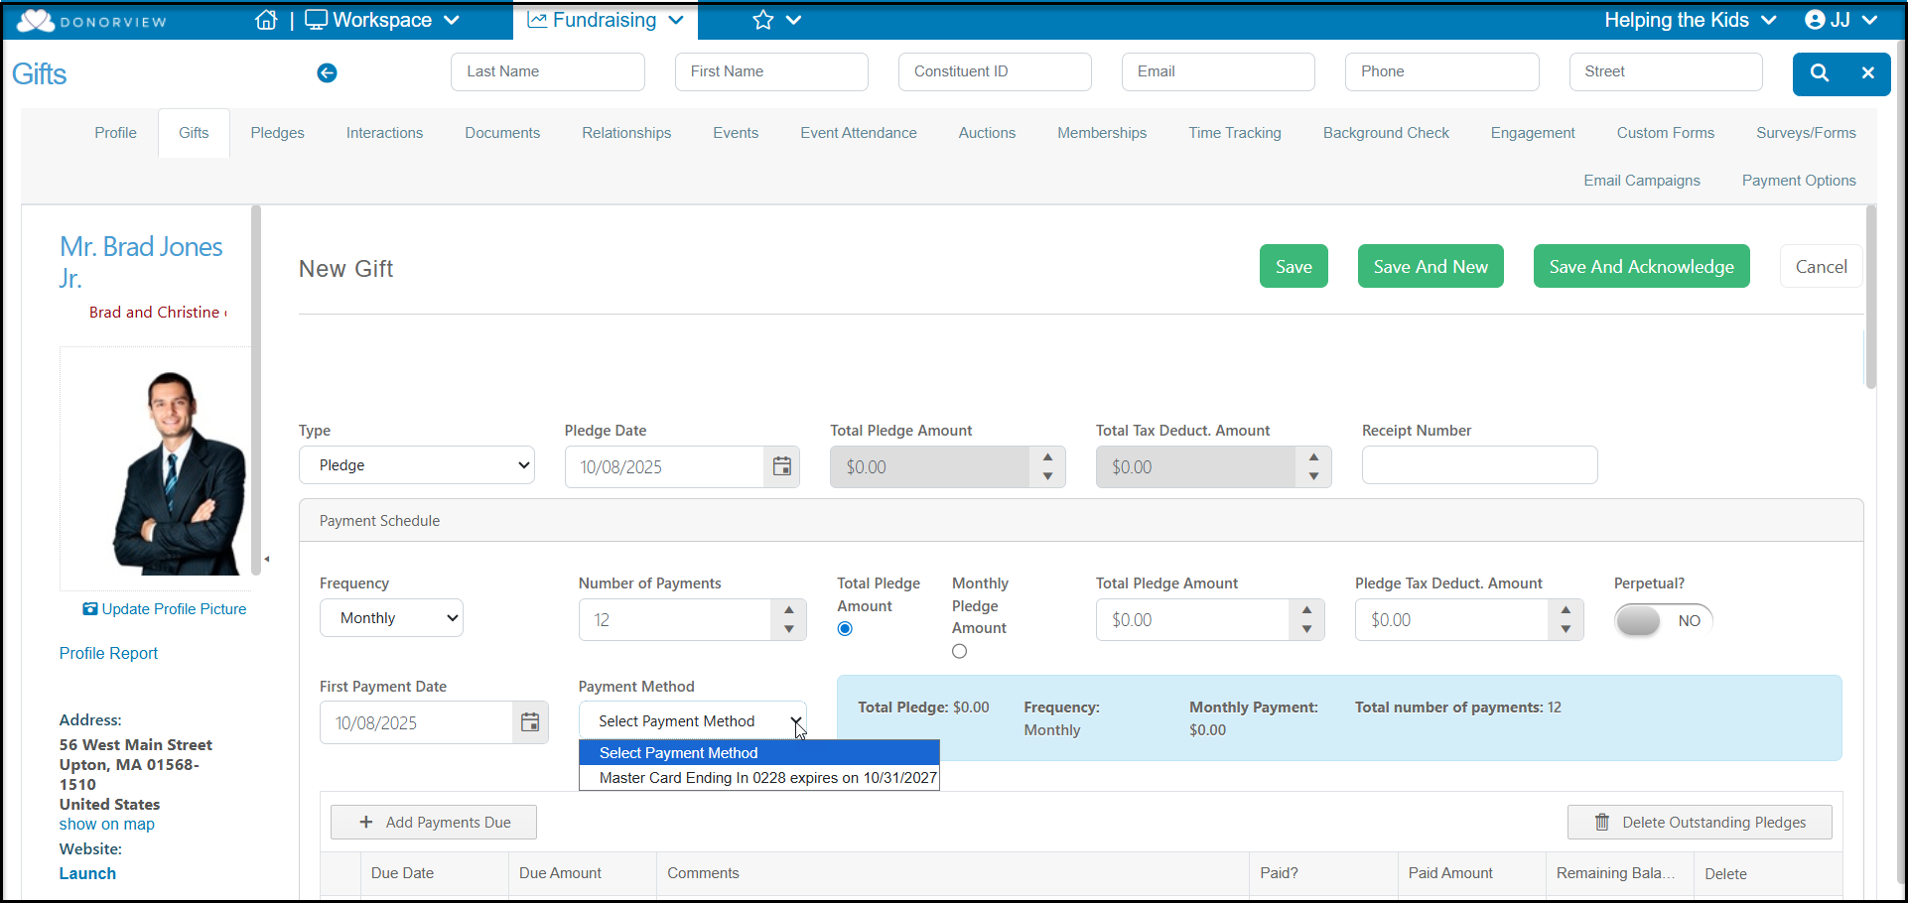Decrease Pledge Tax Deduct. Amount
1908x903 pixels.
click(x=1566, y=629)
